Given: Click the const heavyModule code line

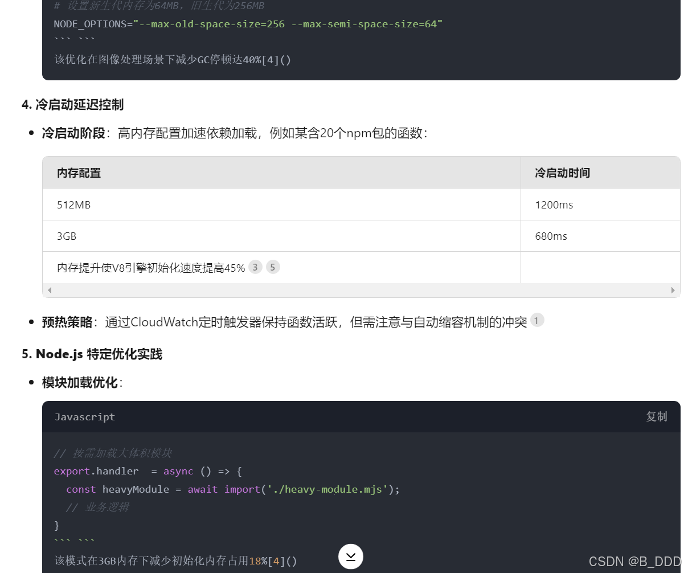Looking at the screenshot, I should pos(233,489).
